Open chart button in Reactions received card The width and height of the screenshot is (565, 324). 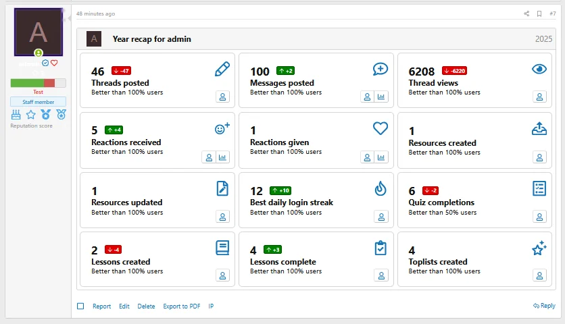tap(223, 157)
